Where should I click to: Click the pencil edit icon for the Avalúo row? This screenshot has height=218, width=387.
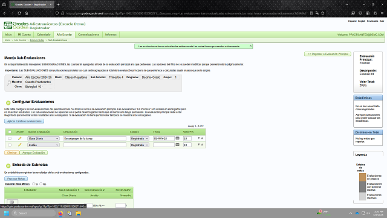20,145
